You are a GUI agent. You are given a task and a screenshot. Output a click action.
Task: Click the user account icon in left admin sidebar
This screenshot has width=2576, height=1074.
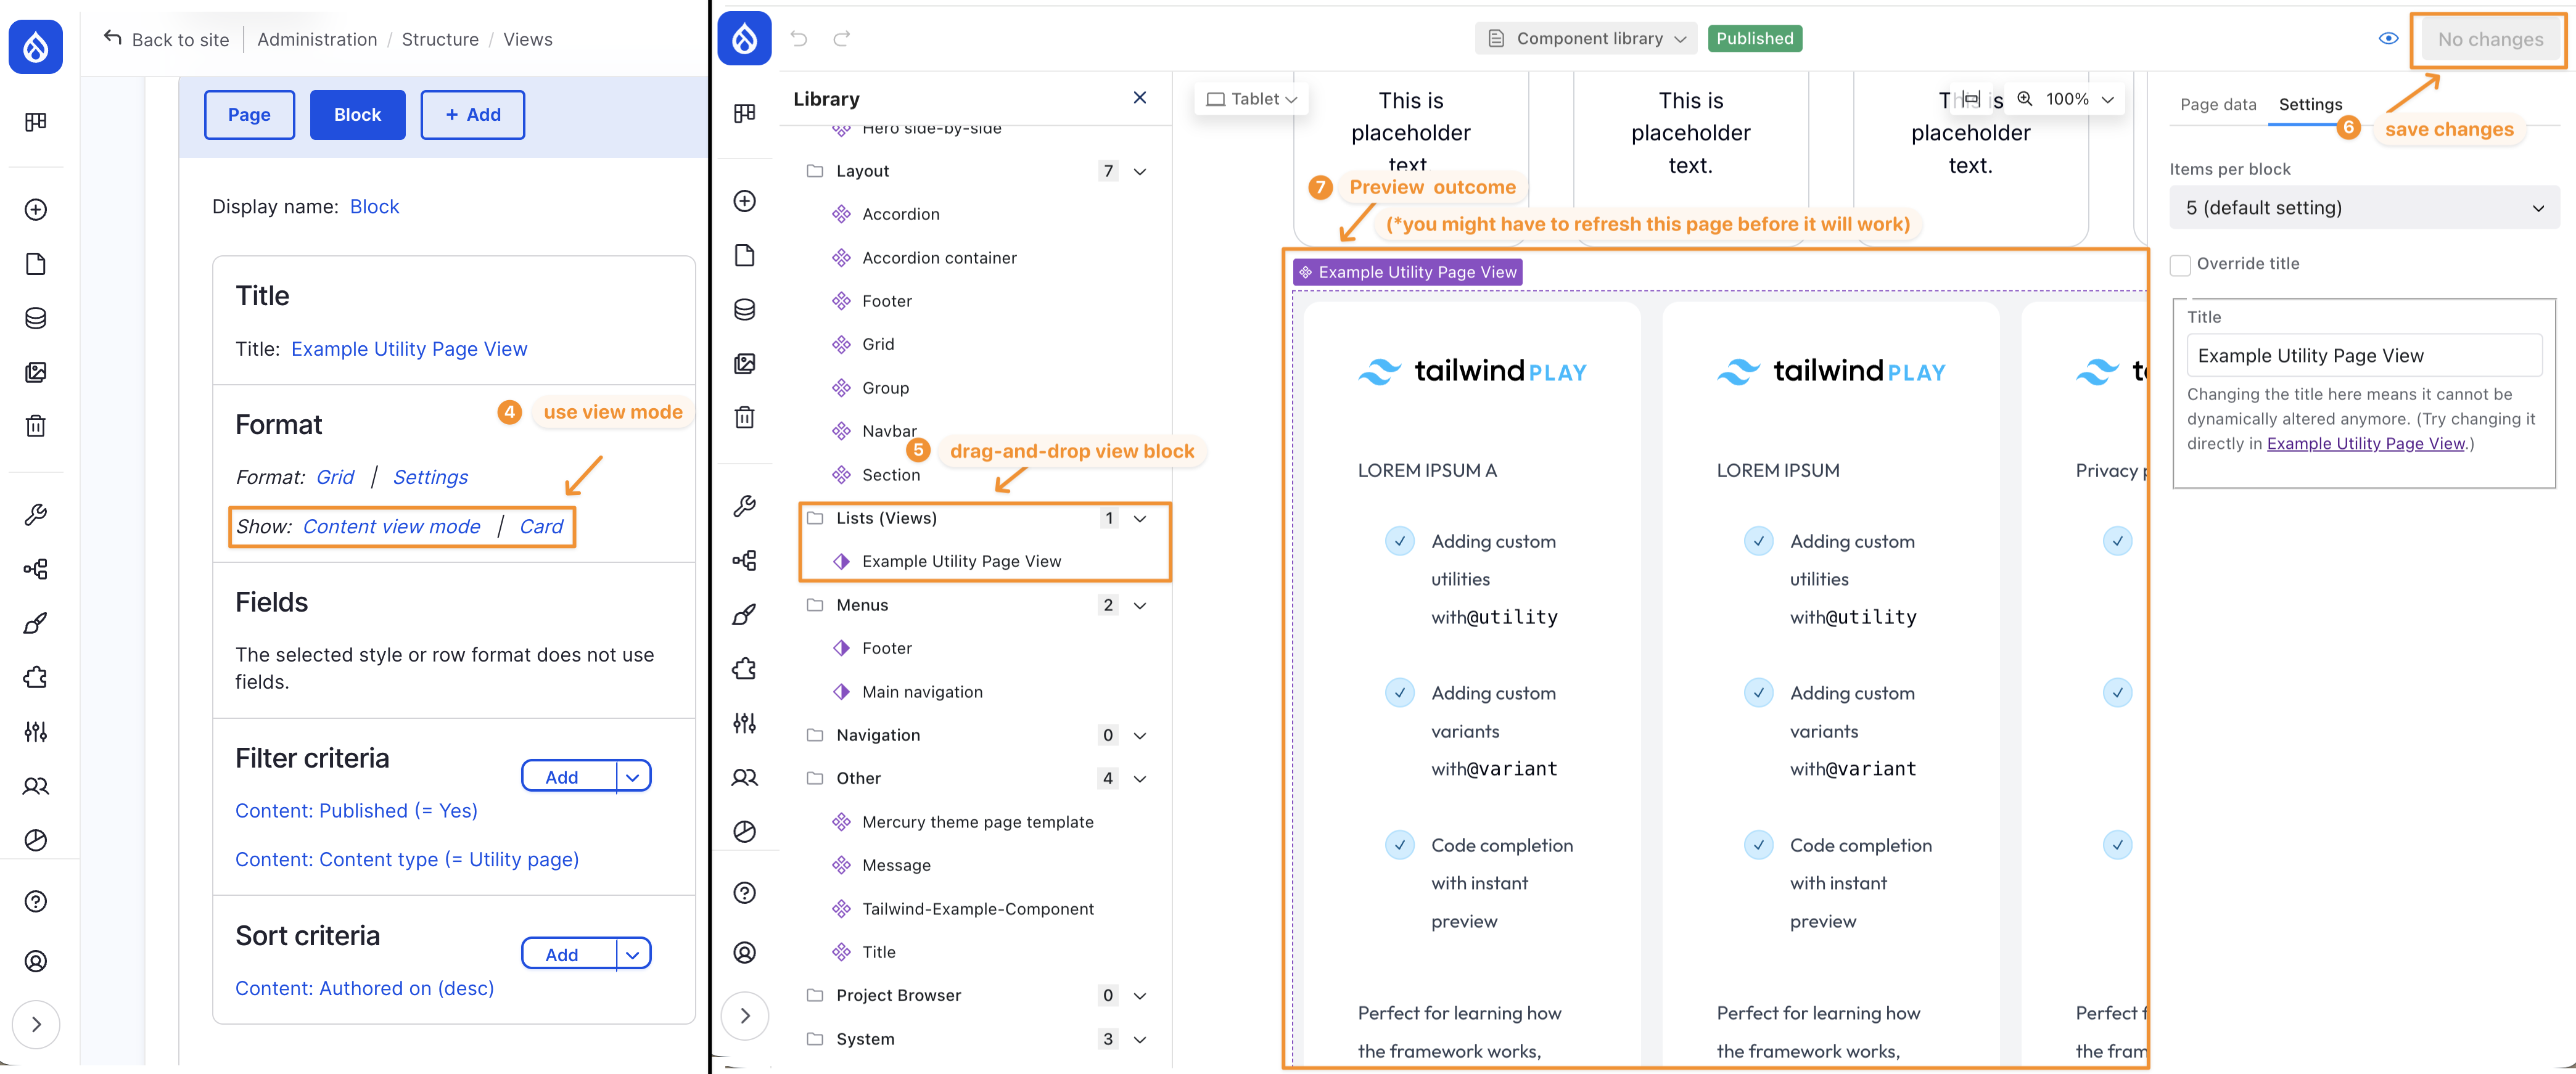coord(35,961)
